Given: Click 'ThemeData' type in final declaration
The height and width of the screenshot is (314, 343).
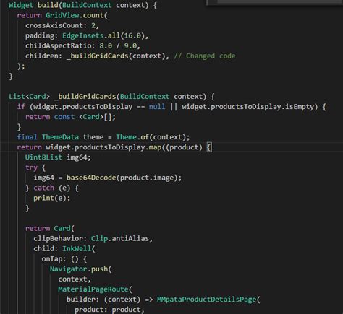Looking at the screenshot, I should pyautogui.click(x=60, y=137).
